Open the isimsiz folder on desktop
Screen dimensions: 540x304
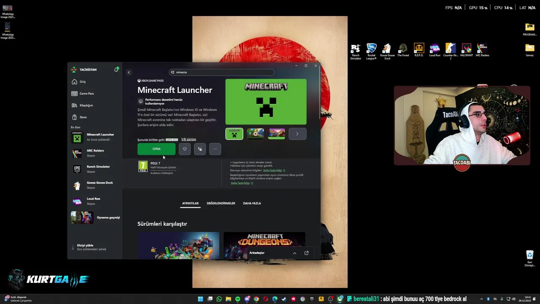529,50
